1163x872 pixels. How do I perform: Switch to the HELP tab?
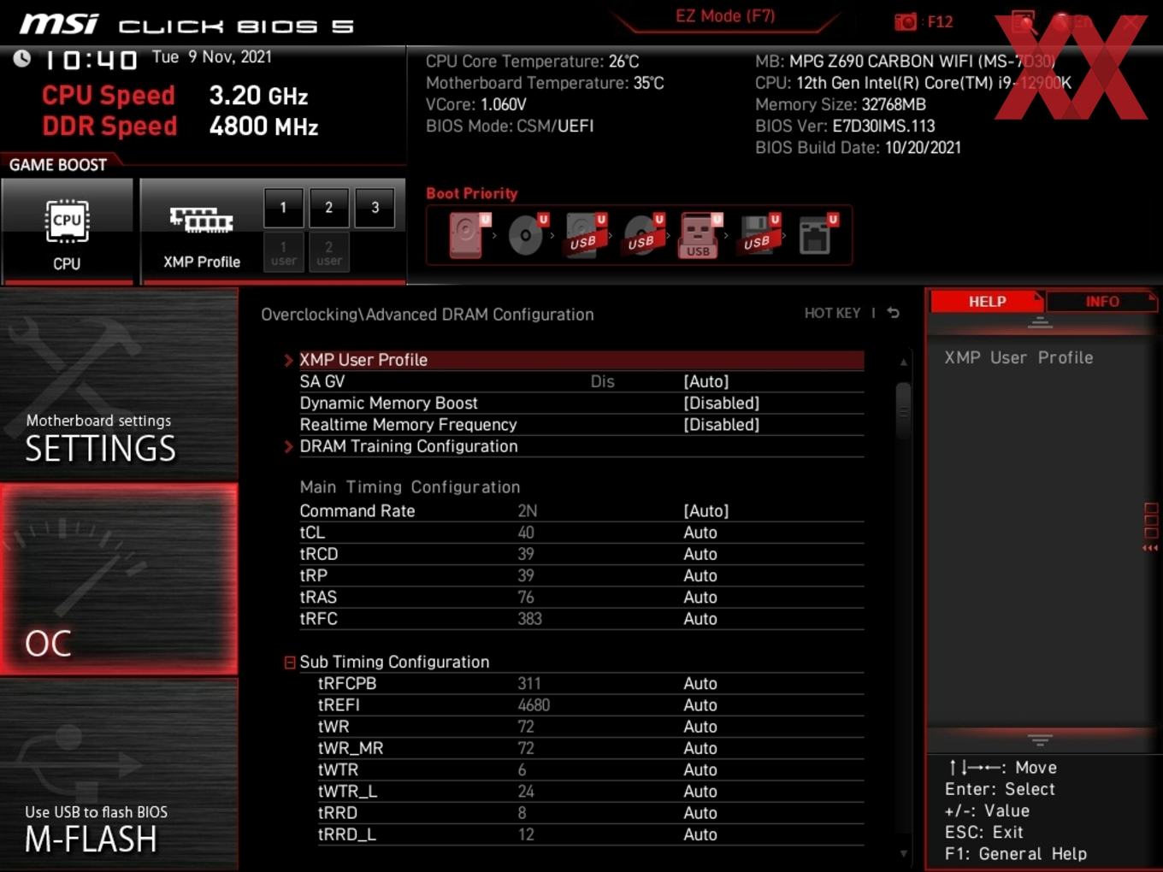[x=987, y=302]
